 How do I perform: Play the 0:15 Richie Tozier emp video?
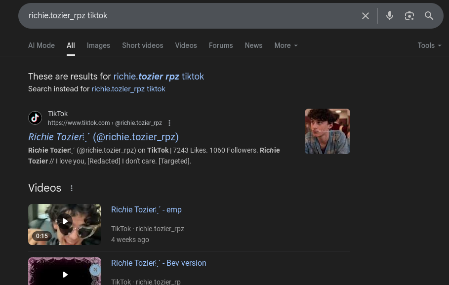pos(65,224)
